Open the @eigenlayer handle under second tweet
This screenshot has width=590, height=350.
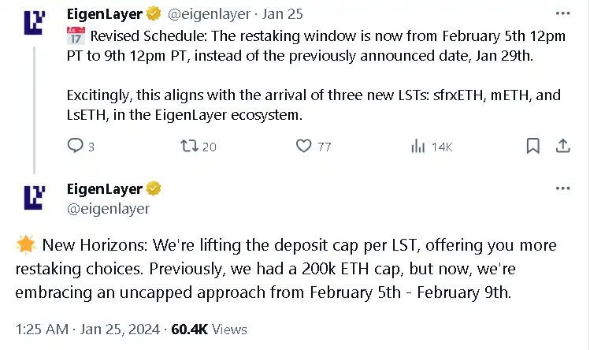pyautogui.click(x=108, y=209)
